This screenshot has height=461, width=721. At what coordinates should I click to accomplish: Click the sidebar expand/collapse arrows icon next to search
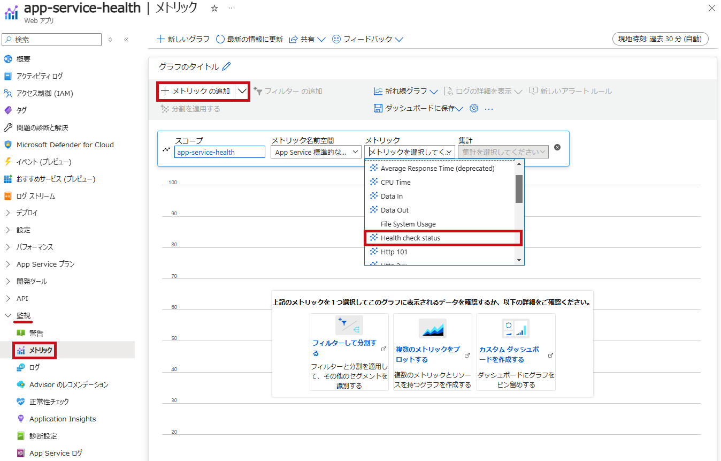[x=110, y=40]
